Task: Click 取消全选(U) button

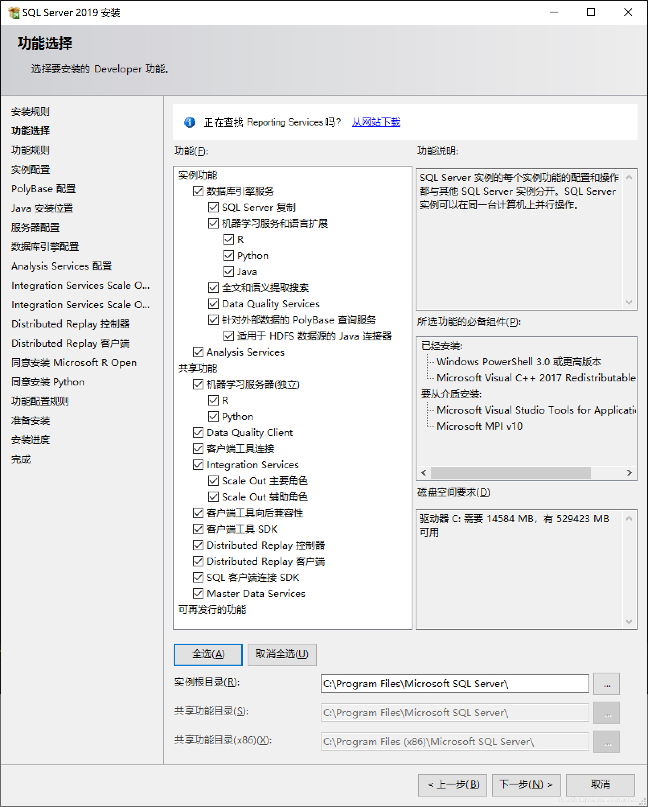Action: [282, 655]
